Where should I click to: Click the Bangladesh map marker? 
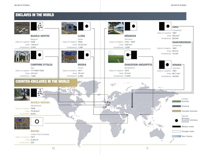click(141, 114)
